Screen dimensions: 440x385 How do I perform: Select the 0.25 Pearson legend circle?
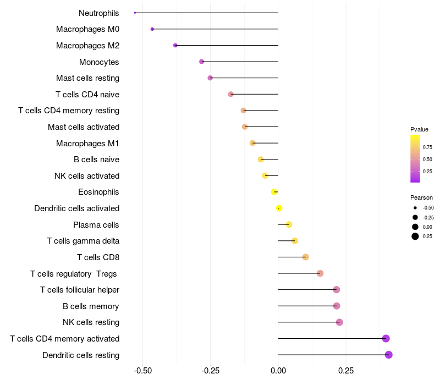coord(415,237)
